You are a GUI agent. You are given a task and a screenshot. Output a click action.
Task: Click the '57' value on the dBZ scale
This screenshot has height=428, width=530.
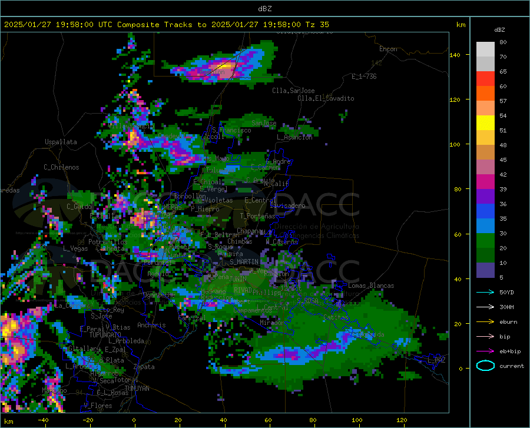pyautogui.click(x=503, y=101)
